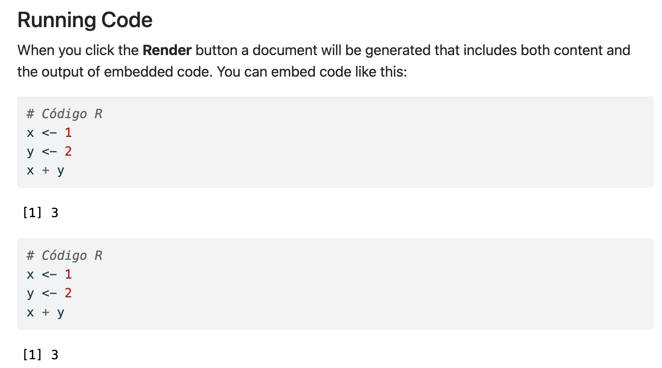Click the "x + y" line in first code block

(45, 170)
